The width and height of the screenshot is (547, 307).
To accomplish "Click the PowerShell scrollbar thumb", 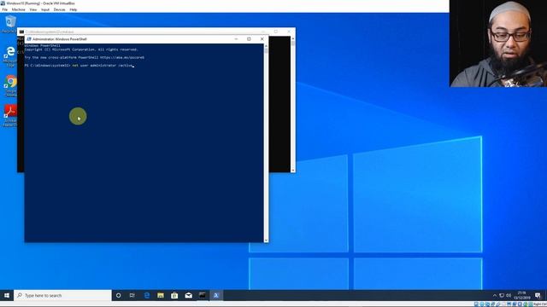I will coord(266,50).
